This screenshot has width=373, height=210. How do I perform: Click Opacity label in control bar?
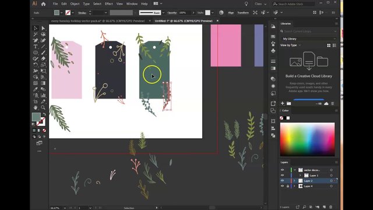coord(172,13)
